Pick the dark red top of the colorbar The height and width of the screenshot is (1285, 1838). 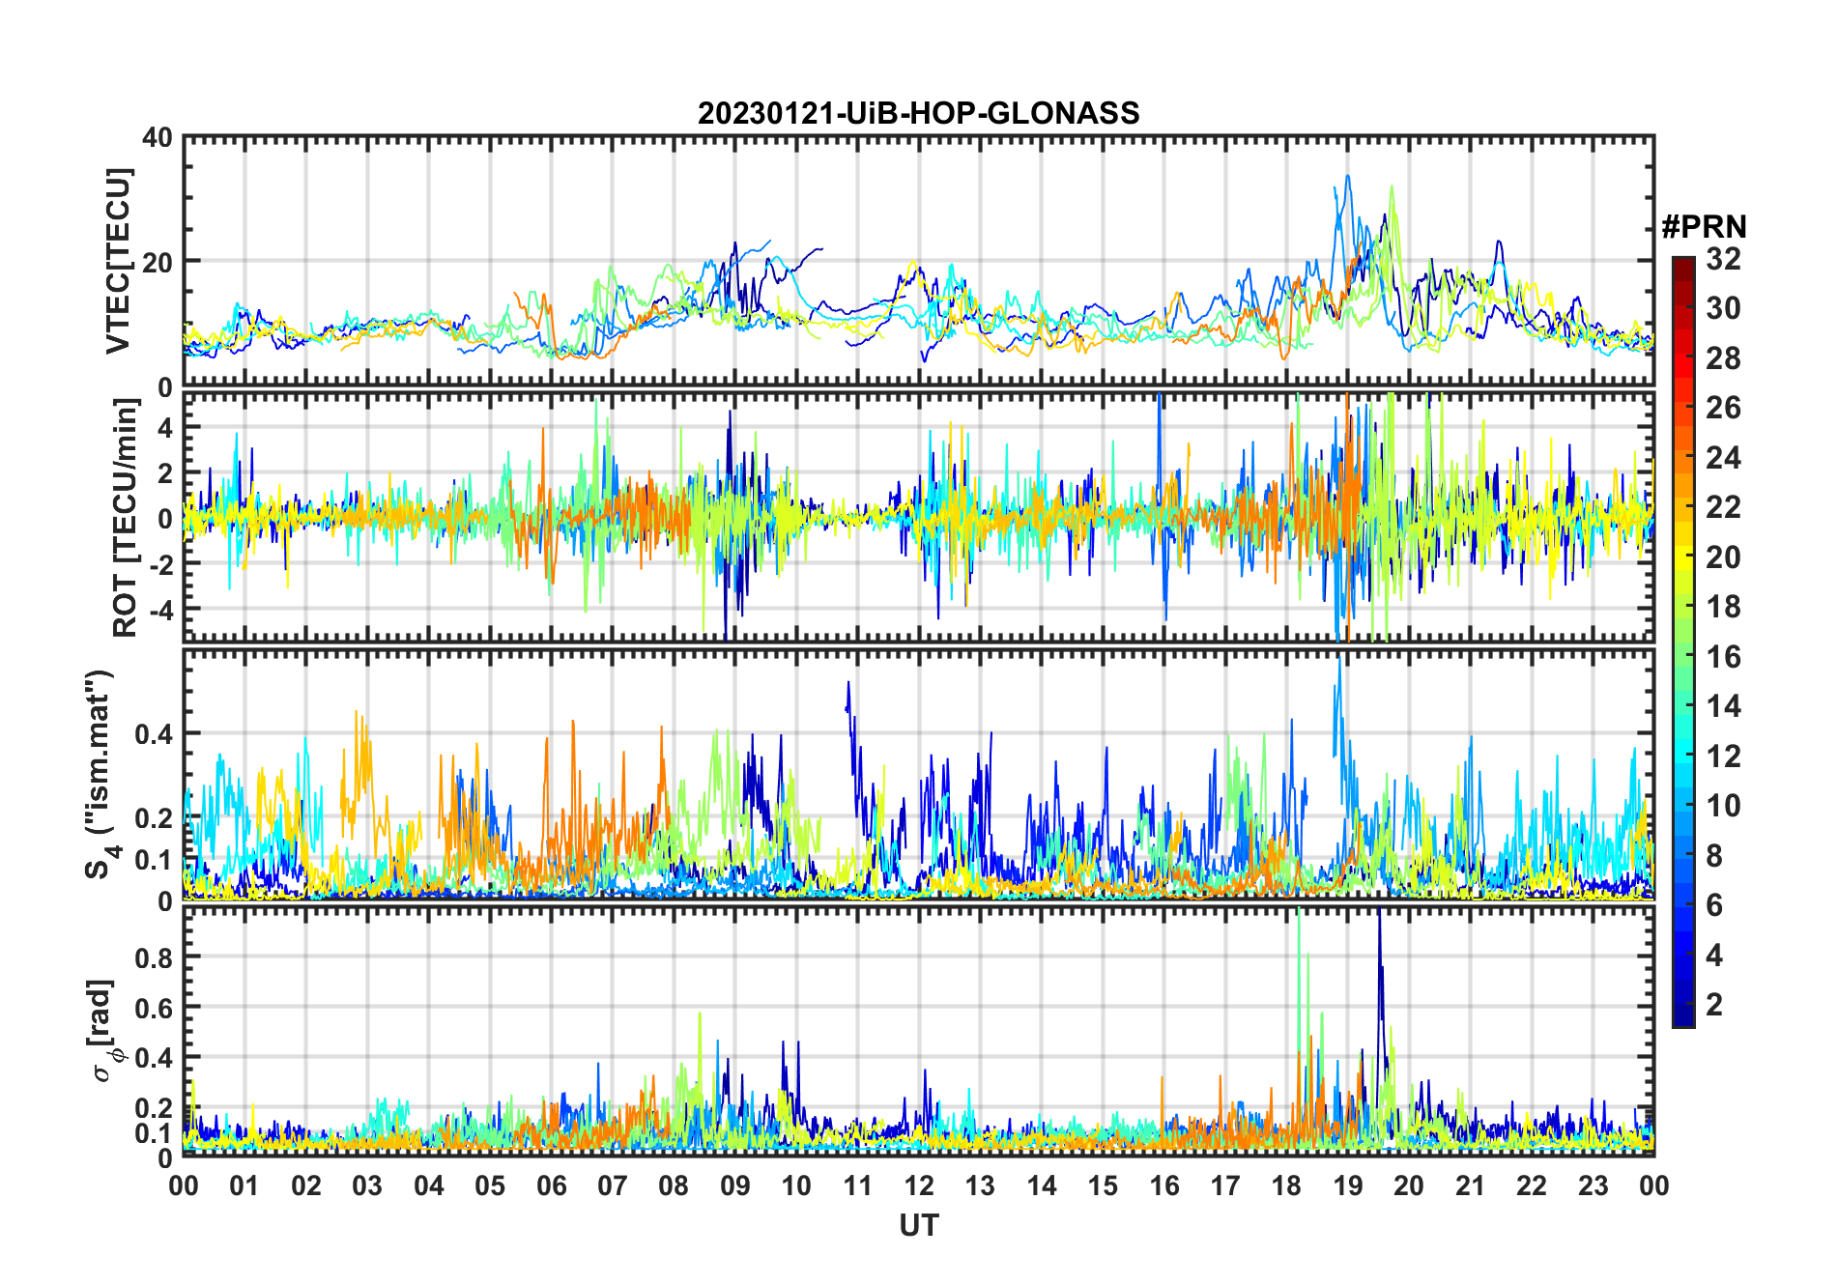coord(1682,264)
